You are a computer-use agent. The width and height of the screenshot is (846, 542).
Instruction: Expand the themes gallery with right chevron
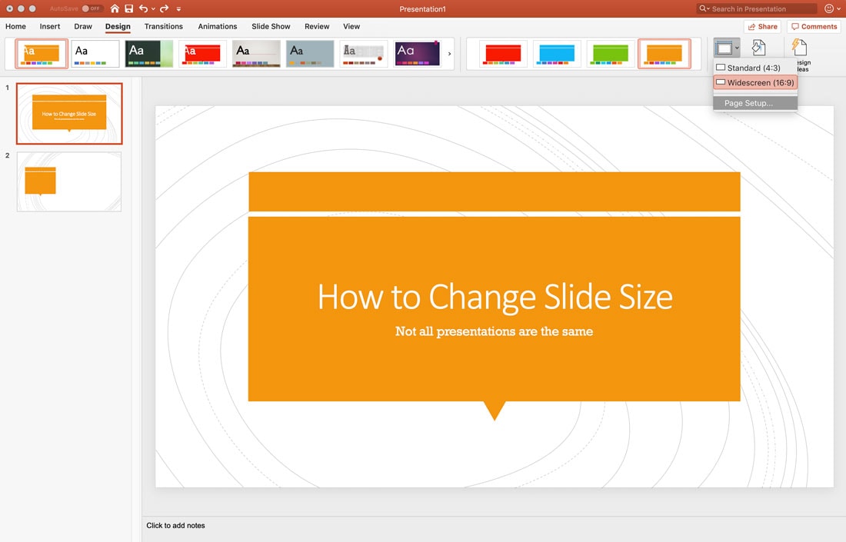(450, 54)
